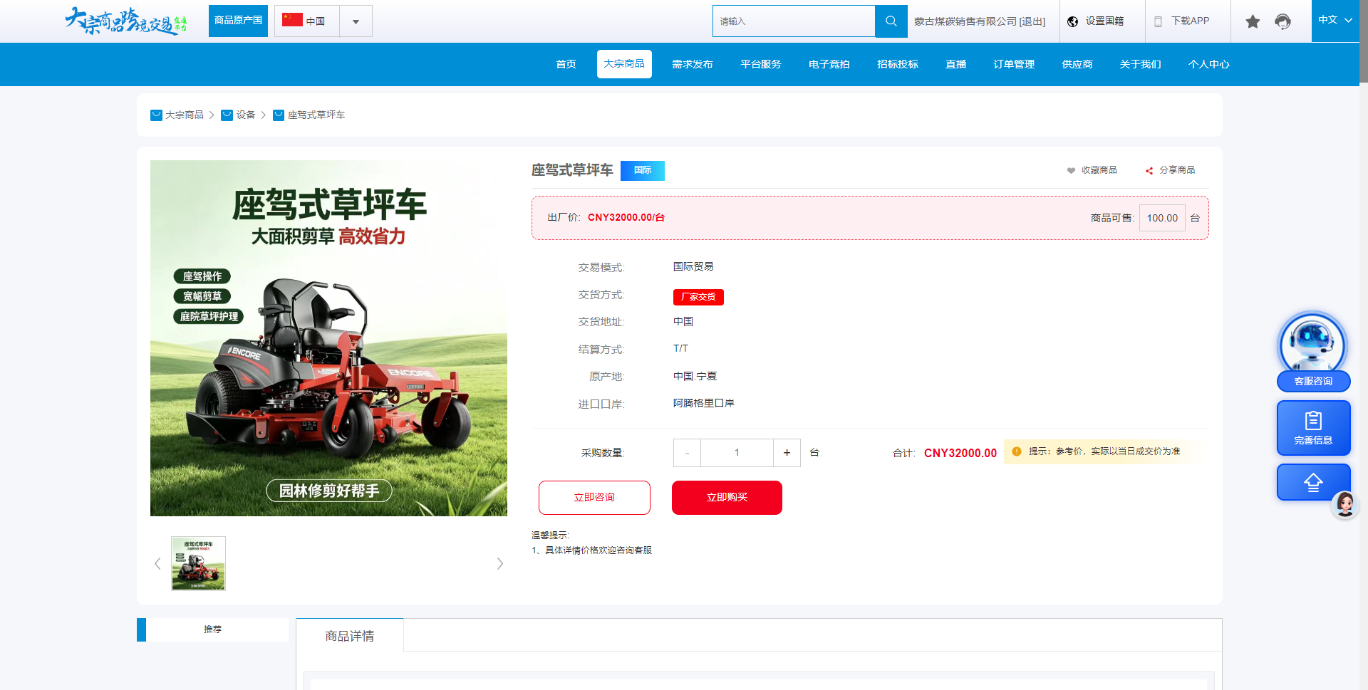Click the warning icon in the price tip
The width and height of the screenshot is (1368, 690).
tap(1017, 451)
